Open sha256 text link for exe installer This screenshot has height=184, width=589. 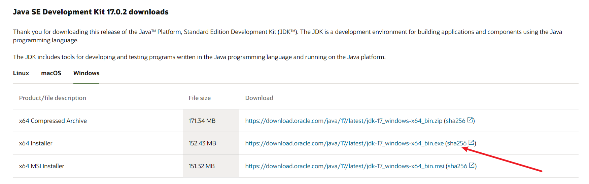click(x=457, y=143)
